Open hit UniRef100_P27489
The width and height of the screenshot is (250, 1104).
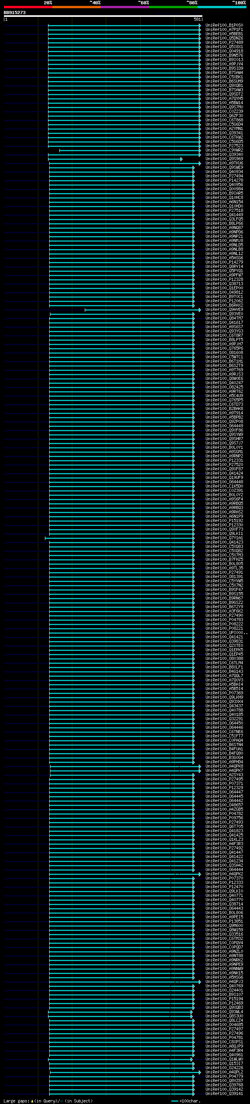[224, 42]
